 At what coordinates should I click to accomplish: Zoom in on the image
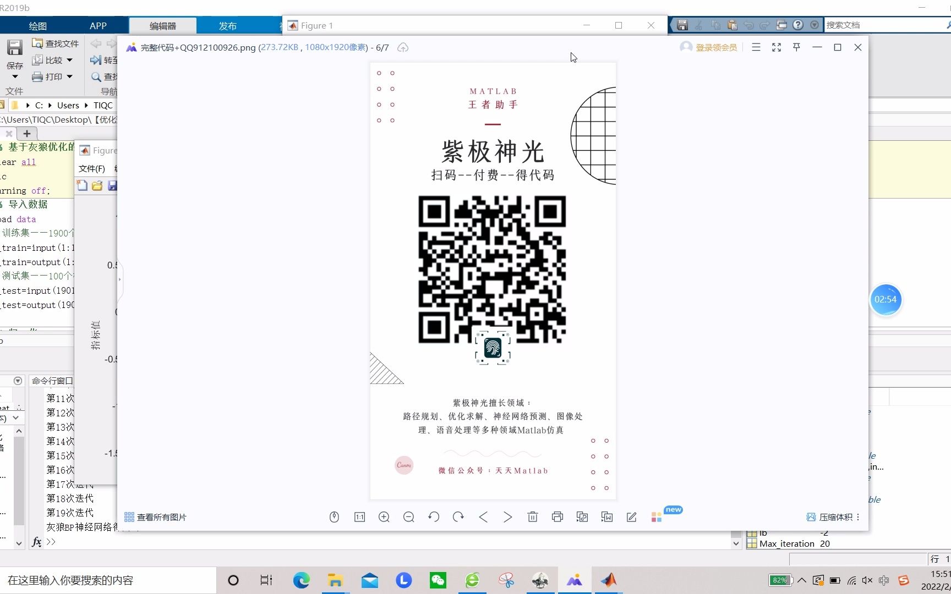(x=384, y=517)
